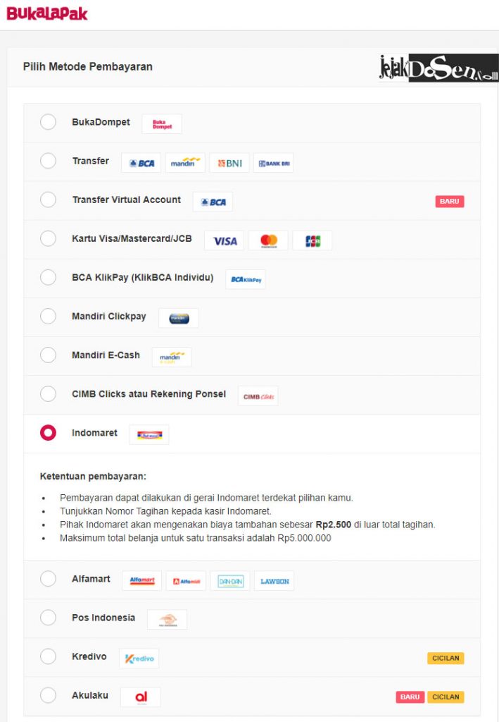499x722 pixels.
Task: Click the Lawson store logo
Action: click(274, 581)
